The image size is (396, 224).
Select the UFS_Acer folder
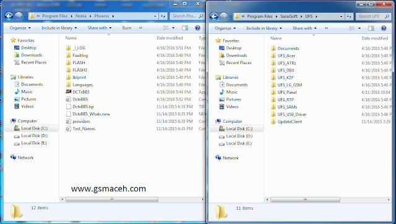point(286,56)
